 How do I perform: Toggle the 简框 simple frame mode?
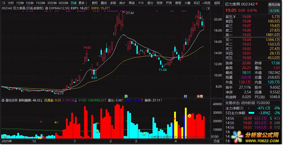(x=178, y=3)
